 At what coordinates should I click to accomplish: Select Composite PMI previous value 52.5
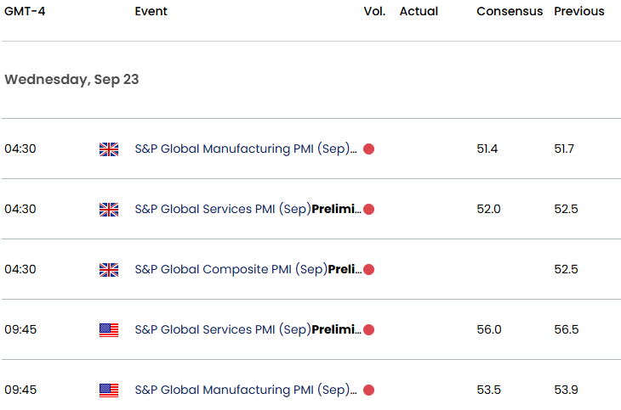[566, 269]
